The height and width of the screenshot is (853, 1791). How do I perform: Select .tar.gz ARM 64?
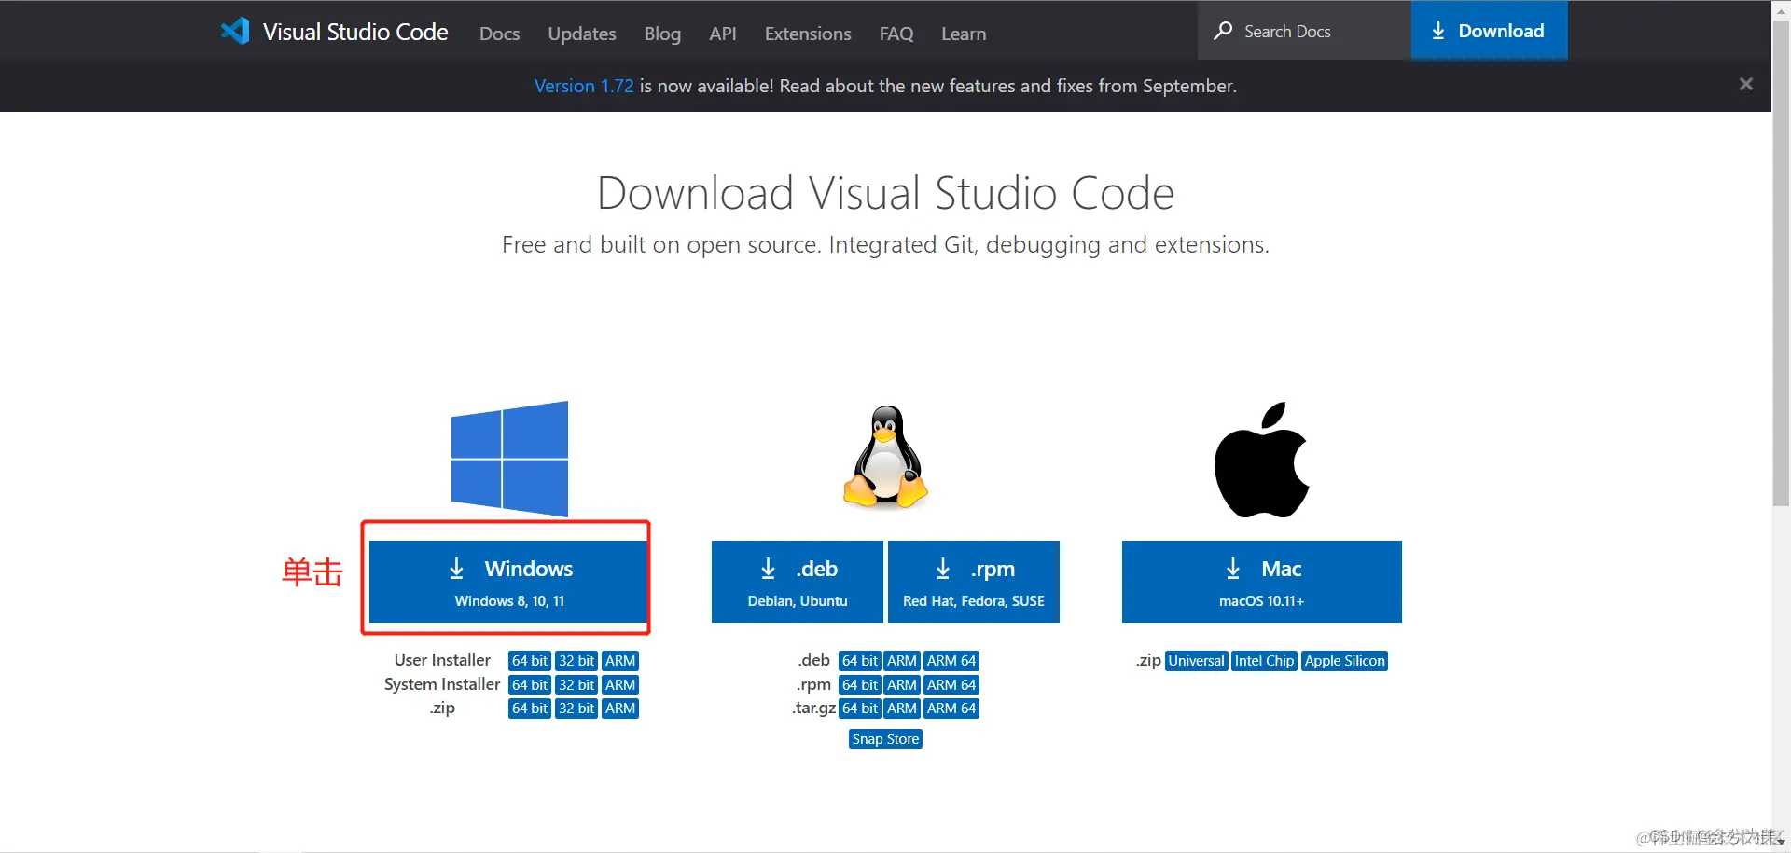click(951, 709)
